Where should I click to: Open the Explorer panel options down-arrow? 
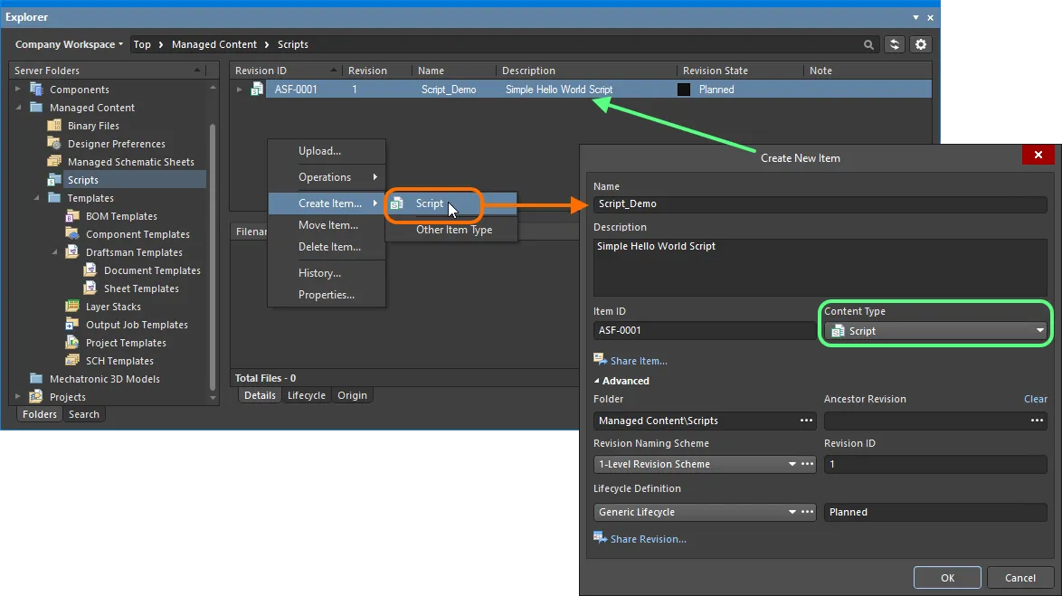pyautogui.click(x=915, y=17)
